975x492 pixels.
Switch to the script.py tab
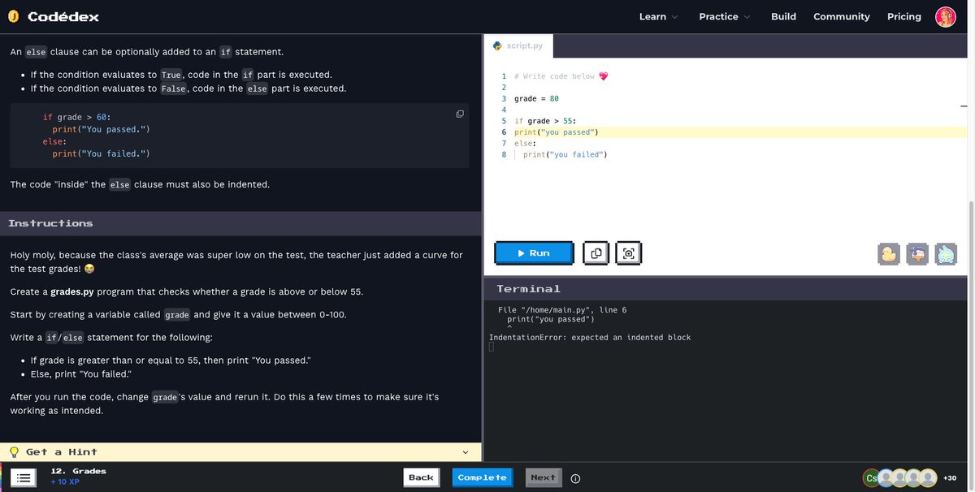point(518,44)
